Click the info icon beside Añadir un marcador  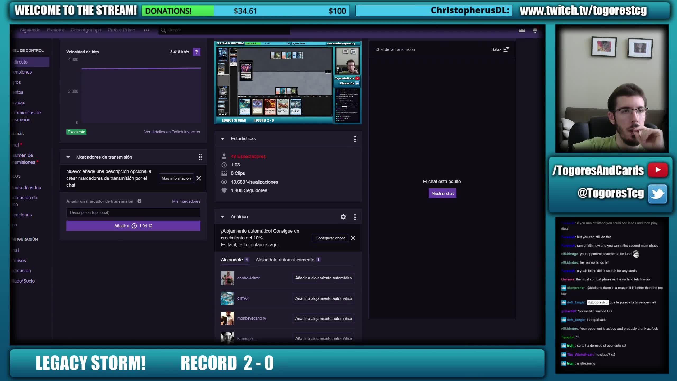coord(139,201)
